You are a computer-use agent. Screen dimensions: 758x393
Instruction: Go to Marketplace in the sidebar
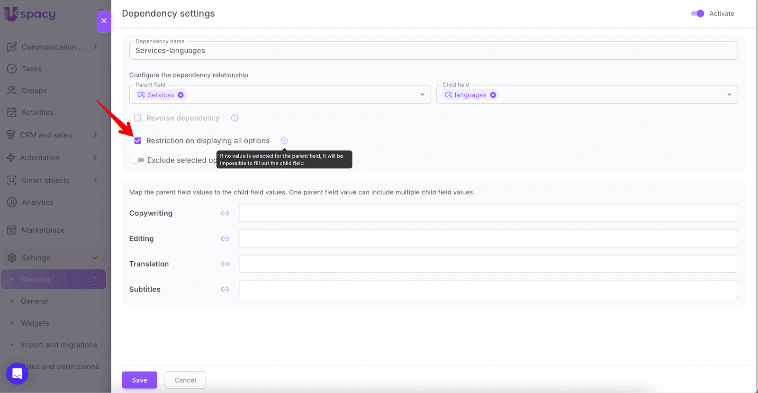(43, 230)
